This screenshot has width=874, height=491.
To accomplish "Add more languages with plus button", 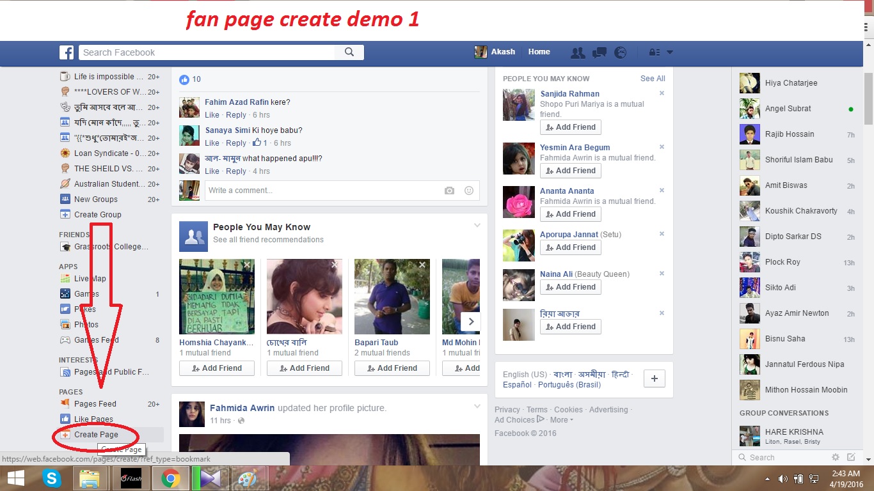I will point(654,378).
